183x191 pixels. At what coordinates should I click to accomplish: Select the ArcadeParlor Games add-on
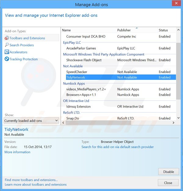pyautogui.click(x=121, y=48)
